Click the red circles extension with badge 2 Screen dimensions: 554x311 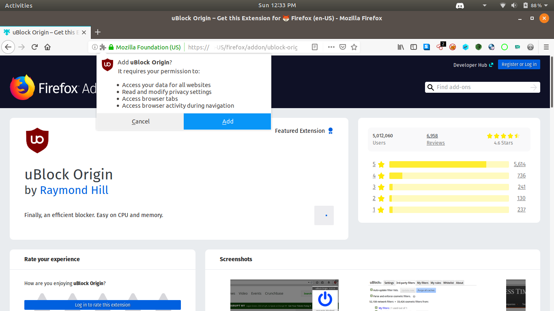440,47
